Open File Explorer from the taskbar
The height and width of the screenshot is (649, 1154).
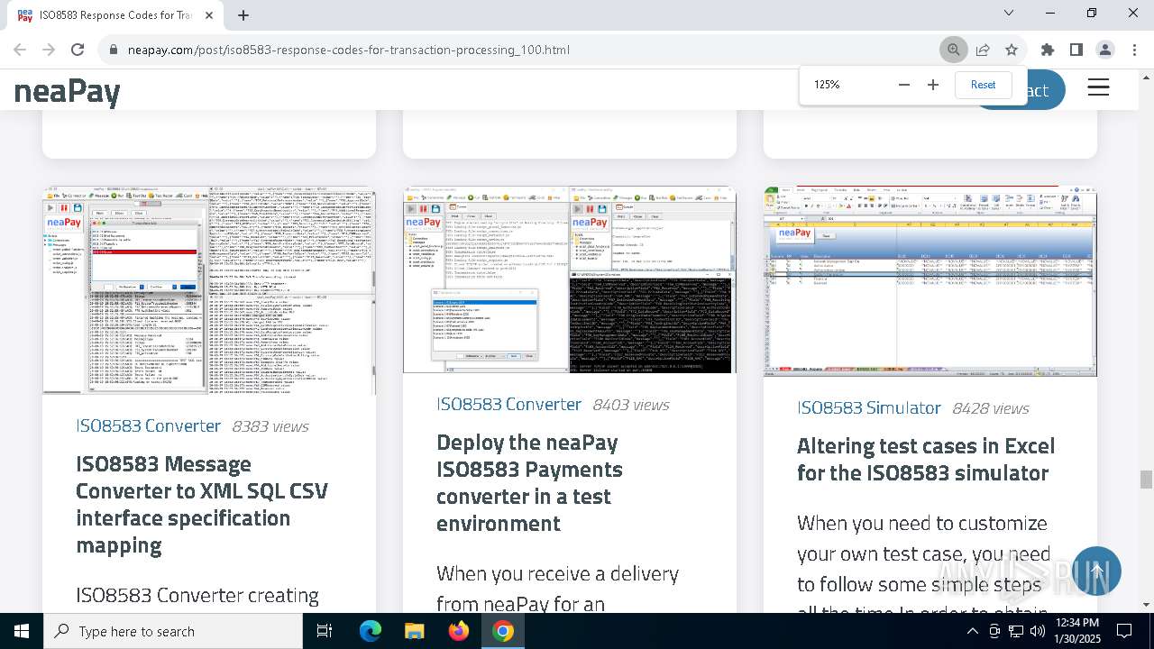414,631
